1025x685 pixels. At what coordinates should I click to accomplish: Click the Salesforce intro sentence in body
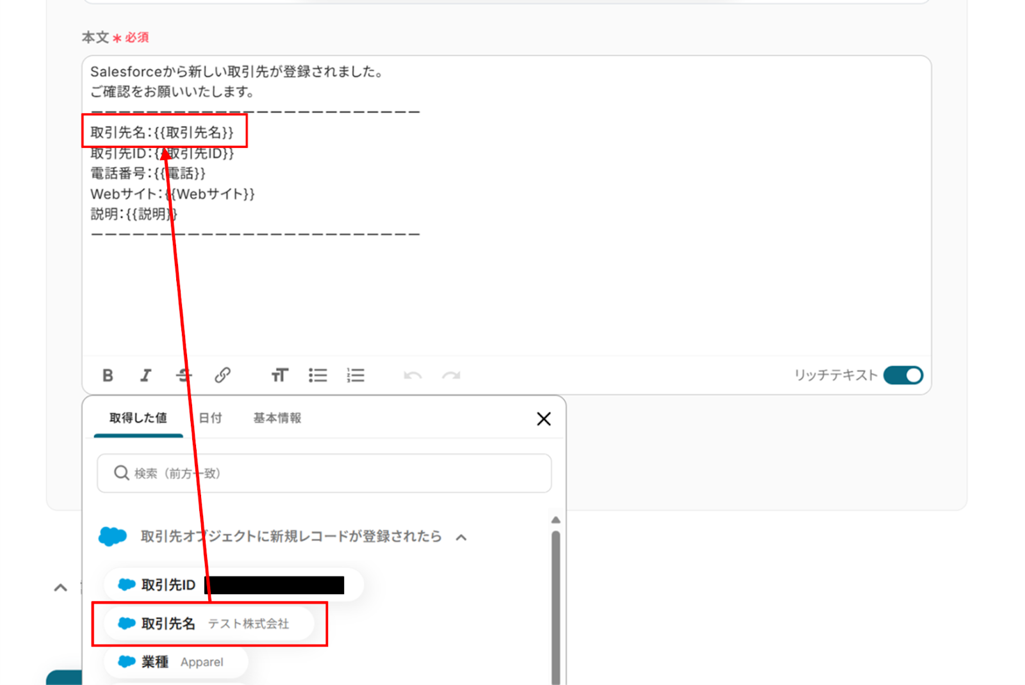tap(238, 72)
